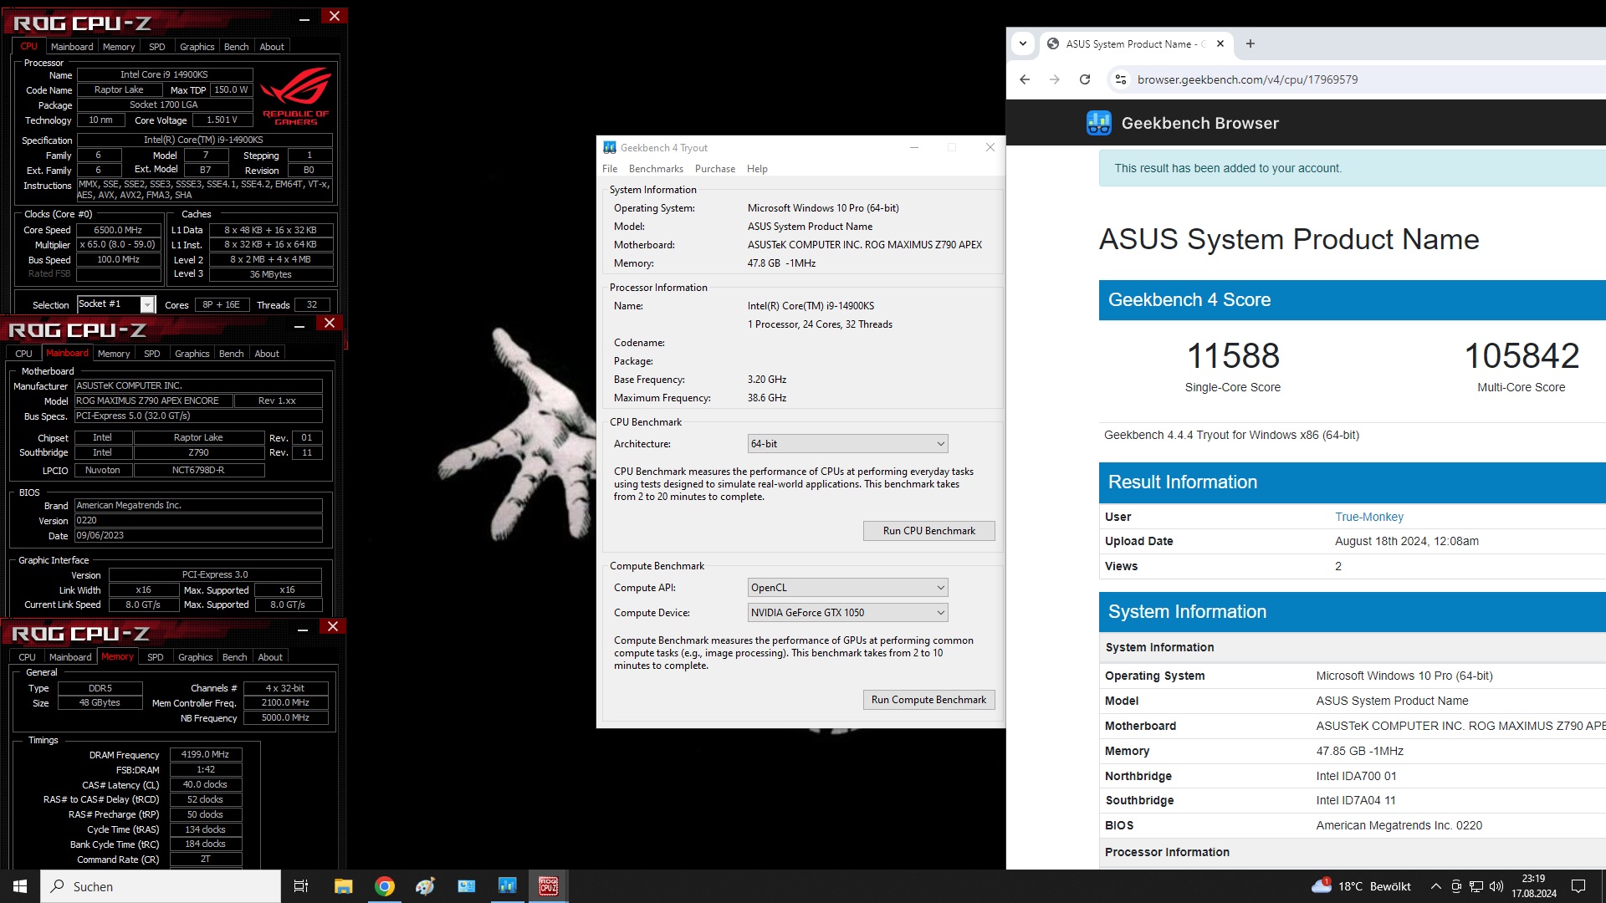Open a new Chrome tab
Screen dimensions: 1606x903
[x=1251, y=43]
